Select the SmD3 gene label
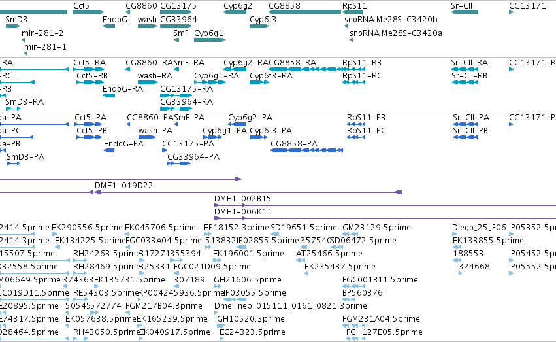The width and height of the screenshot is (556, 342). pos(16,20)
